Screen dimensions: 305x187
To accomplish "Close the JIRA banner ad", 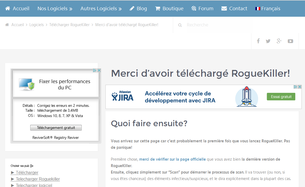I will pos(300,87).
